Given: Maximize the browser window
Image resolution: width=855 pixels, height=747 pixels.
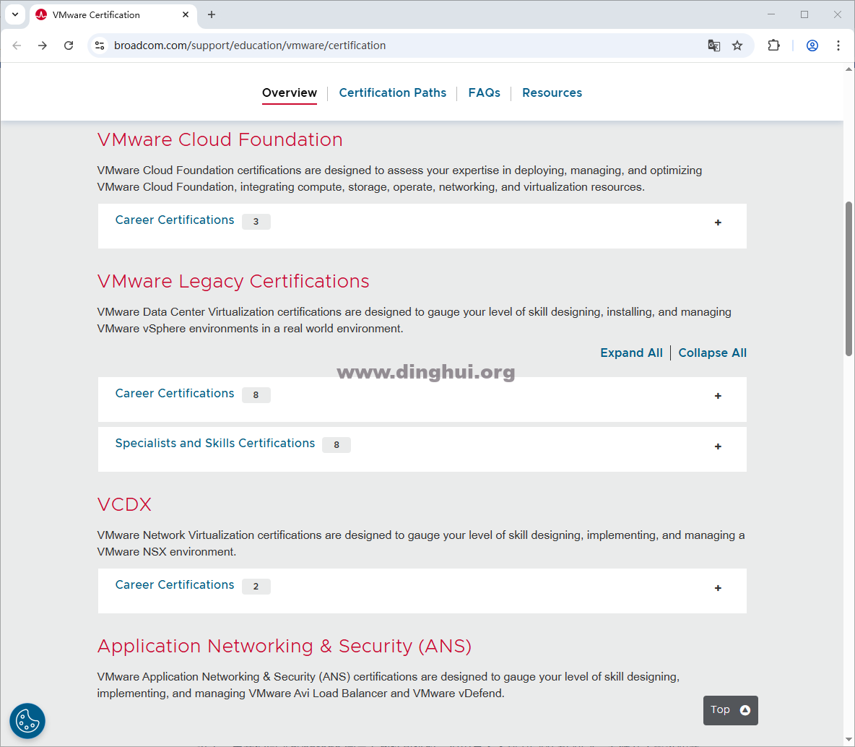Looking at the screenshot, I should 804,14.
